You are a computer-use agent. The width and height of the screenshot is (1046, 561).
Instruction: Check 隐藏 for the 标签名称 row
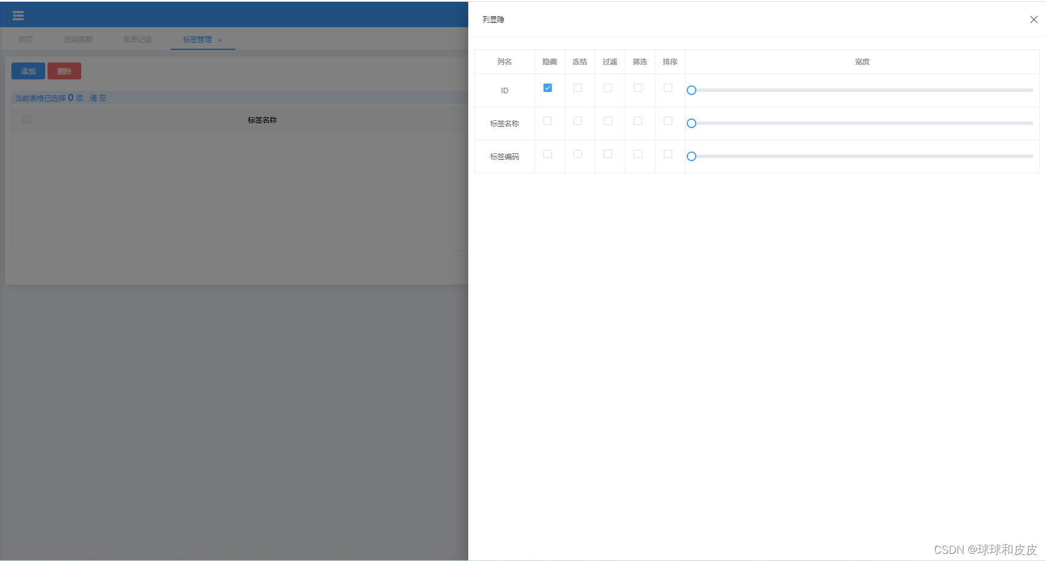(548, 121)
